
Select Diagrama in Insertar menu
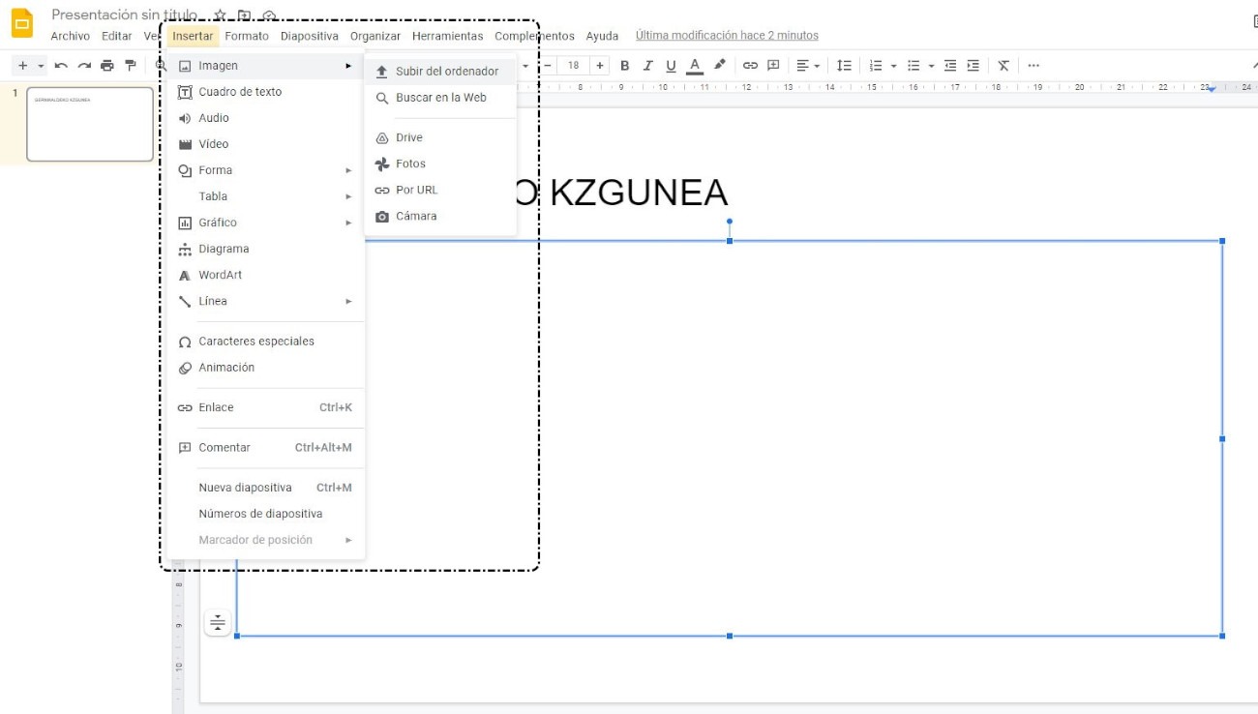(266, 249)
